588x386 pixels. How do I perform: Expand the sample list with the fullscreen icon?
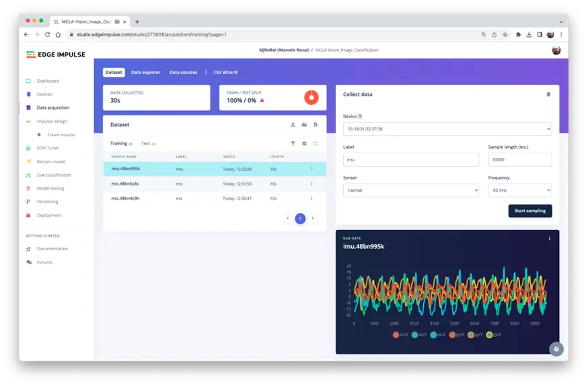click(316, 143)
